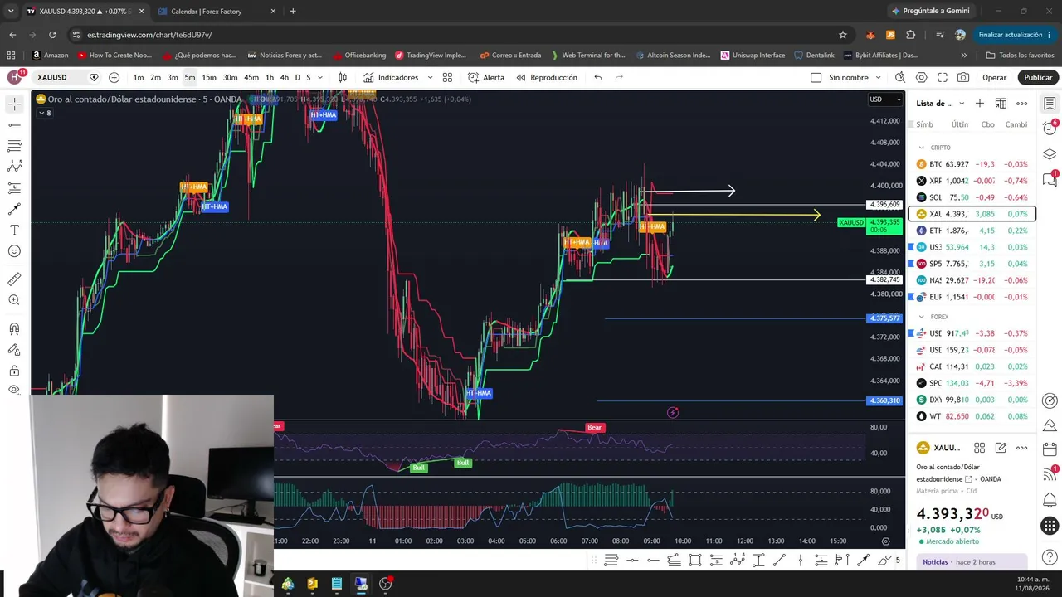Toggle keep drawing mode
This screenshot has height=597, width=1062.
[14, 350]
